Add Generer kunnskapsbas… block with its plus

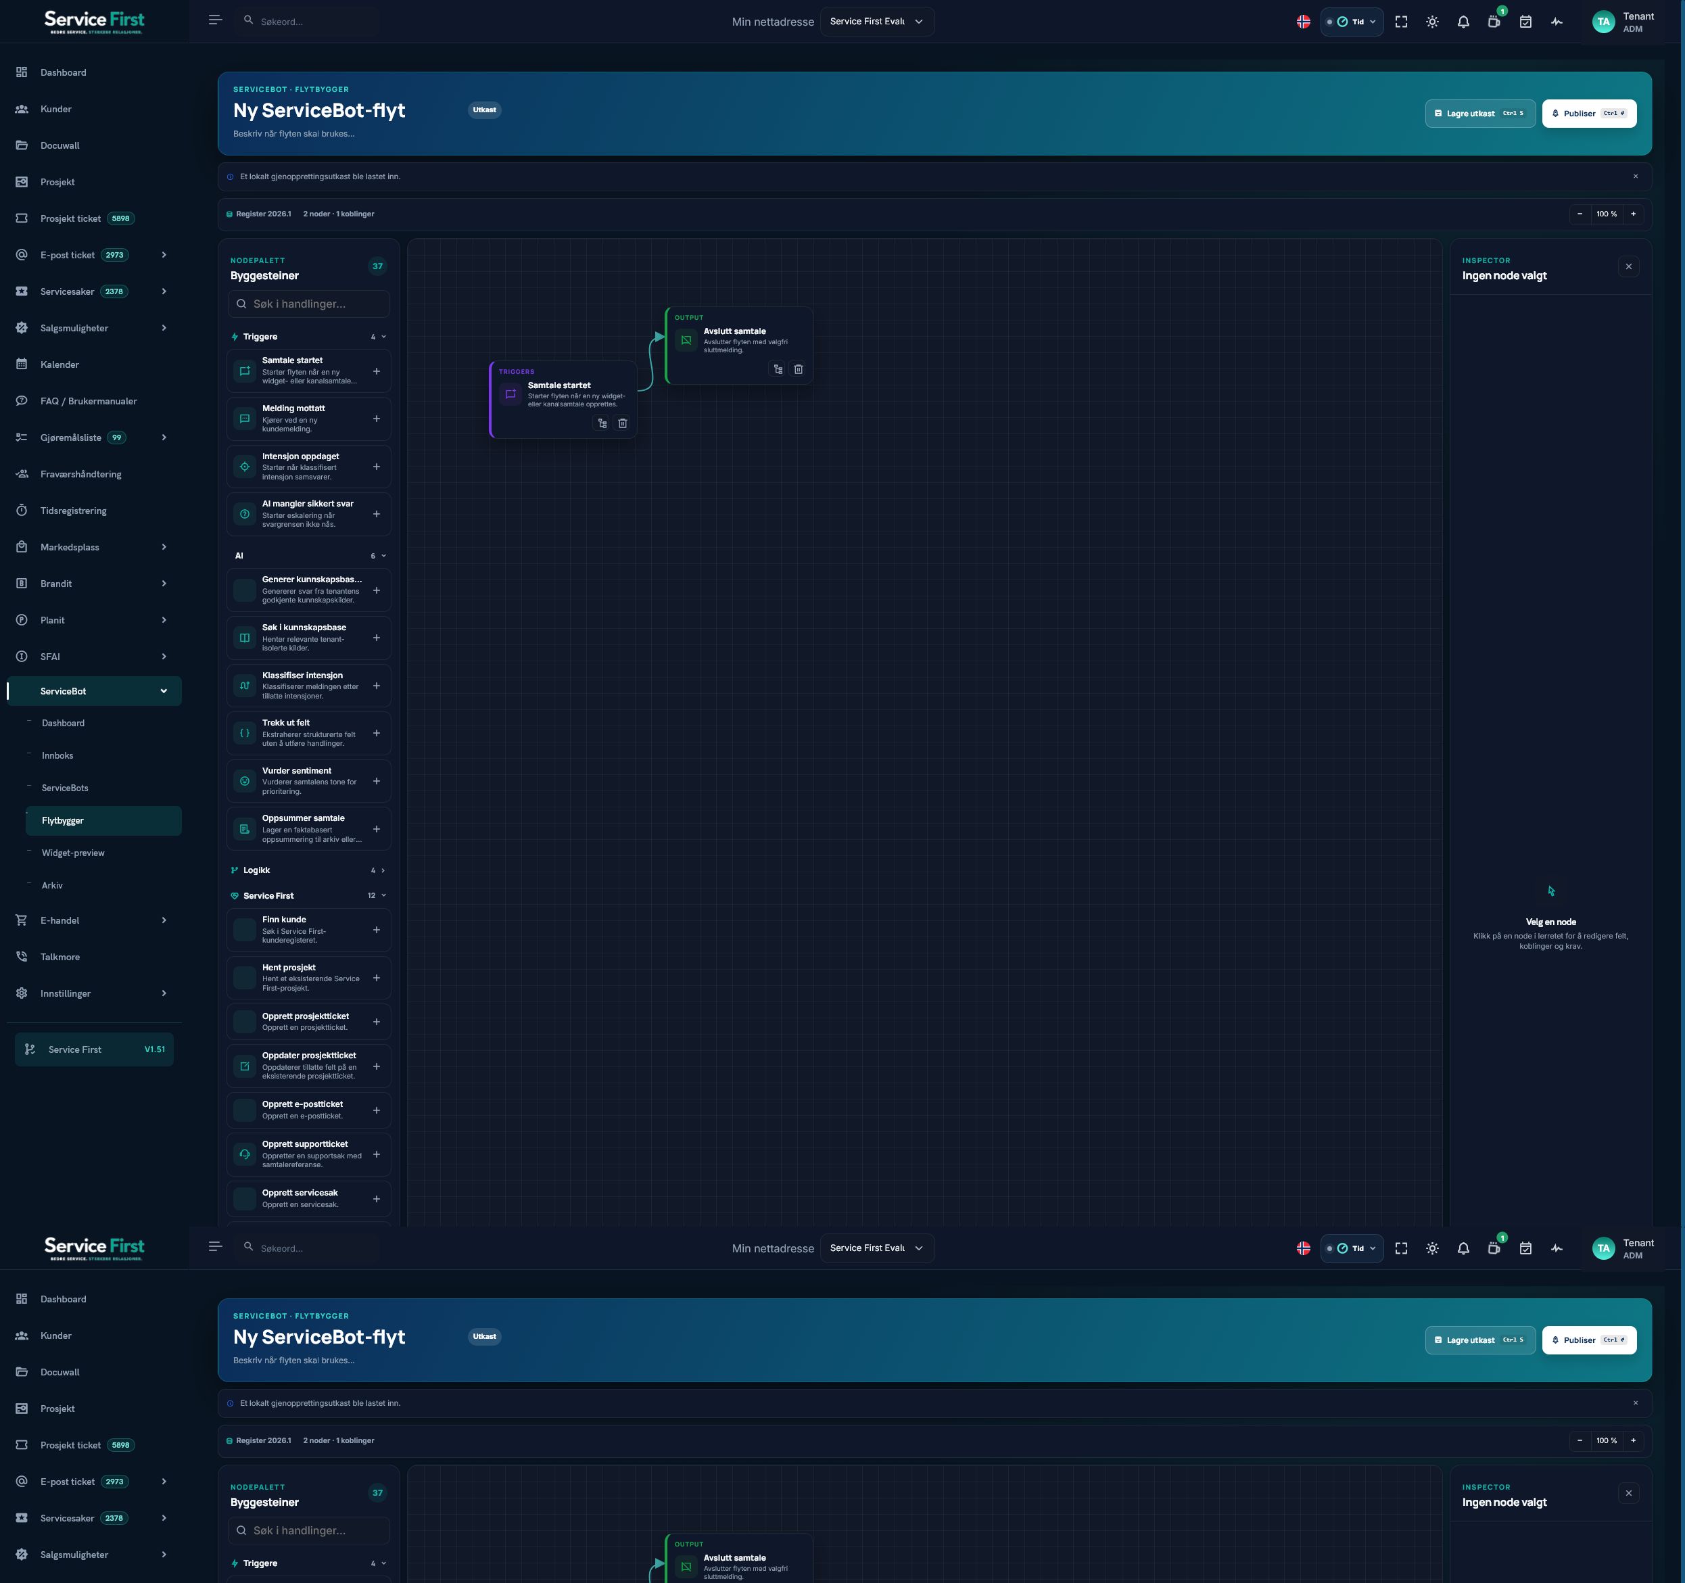point(377,590)
